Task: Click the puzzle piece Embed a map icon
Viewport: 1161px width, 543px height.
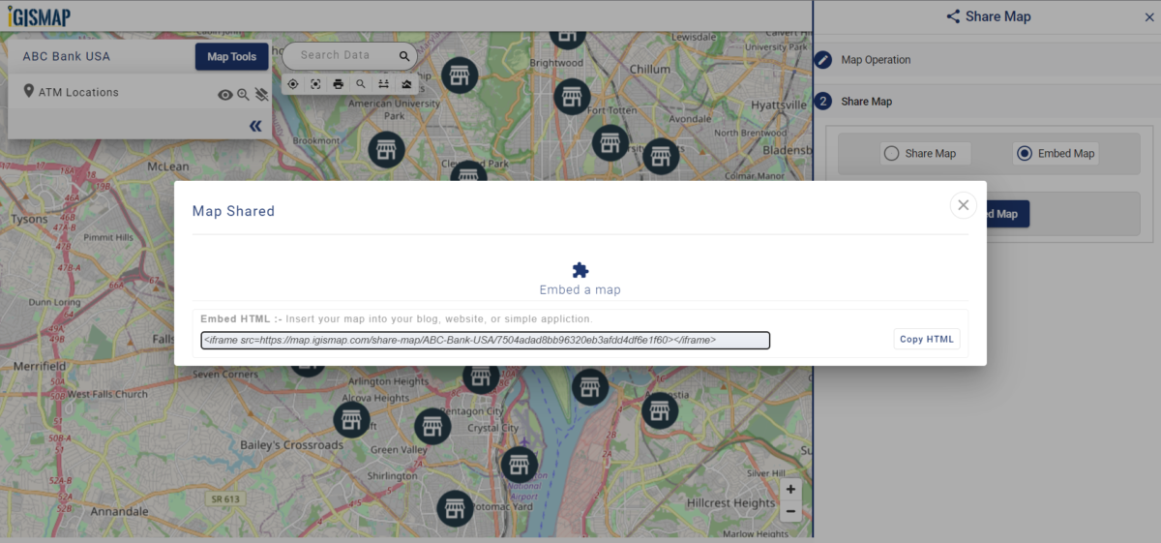Action: [580, 270]
